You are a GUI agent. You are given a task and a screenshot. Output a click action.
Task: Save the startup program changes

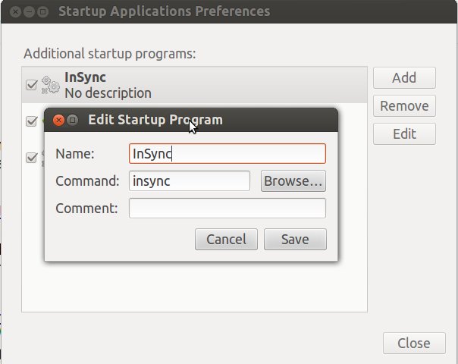[x=295, y=240]
